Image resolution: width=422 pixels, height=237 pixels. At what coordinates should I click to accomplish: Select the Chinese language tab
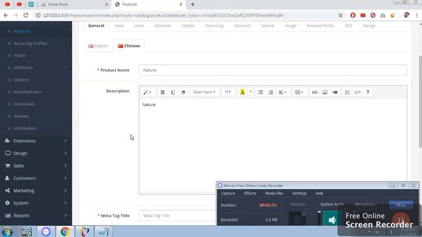tap(129, 46)
